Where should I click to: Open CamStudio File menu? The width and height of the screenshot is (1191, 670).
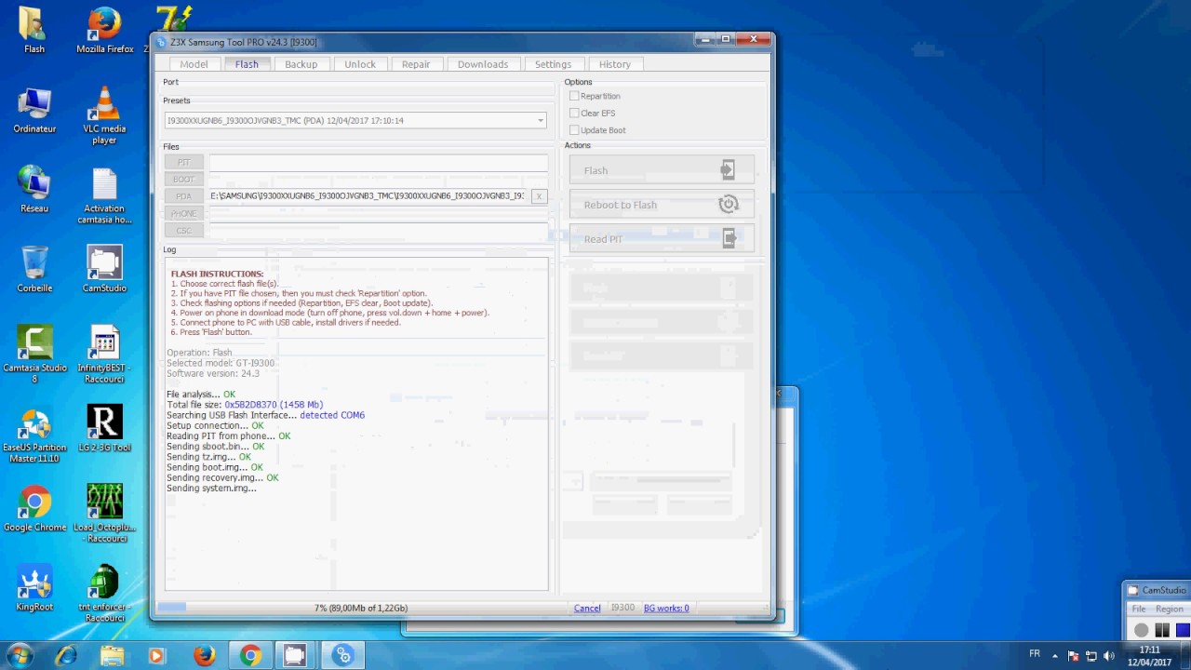point(1139,609)
